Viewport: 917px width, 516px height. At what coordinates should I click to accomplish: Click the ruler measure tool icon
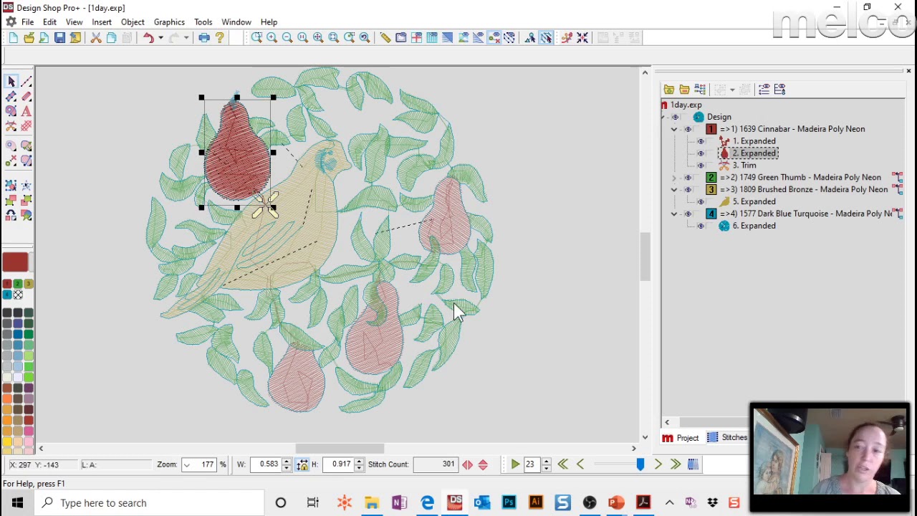pos(385,38)
